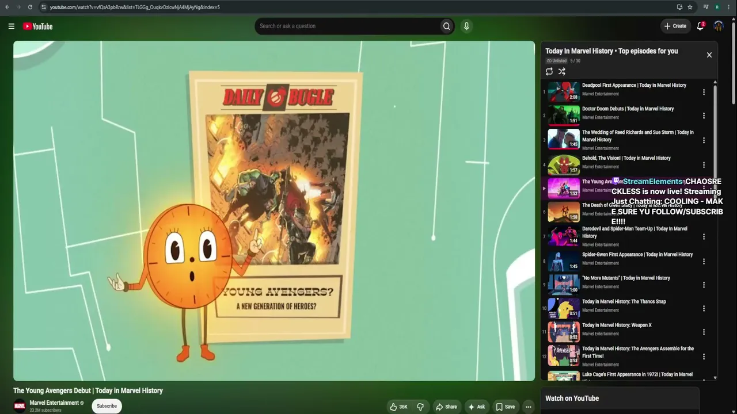Go forward with the browser forward arrow
Viewport: 737px width, 414px height.
click(18, 7)
